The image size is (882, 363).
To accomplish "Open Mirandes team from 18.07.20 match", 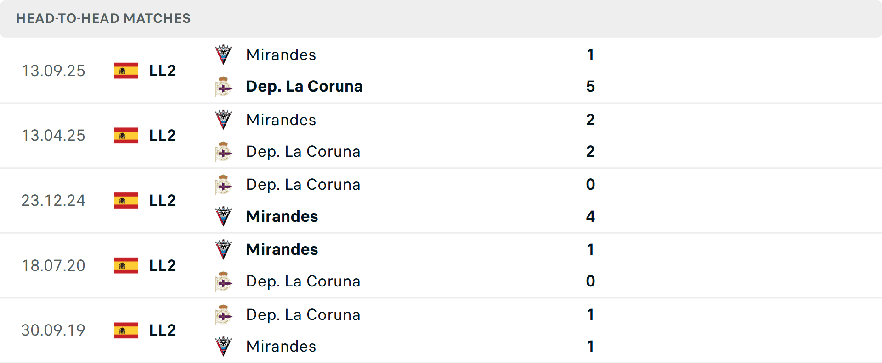I will [282, 250].
